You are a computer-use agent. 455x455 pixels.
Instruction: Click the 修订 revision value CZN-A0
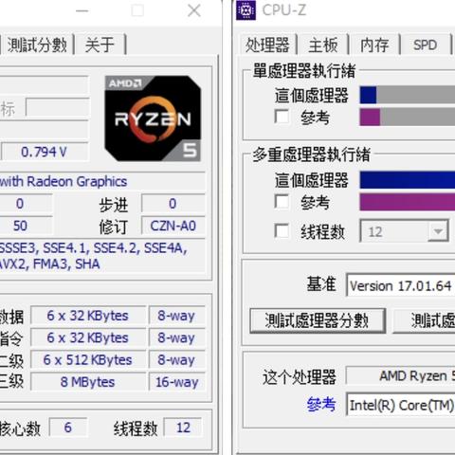point(173,226)
